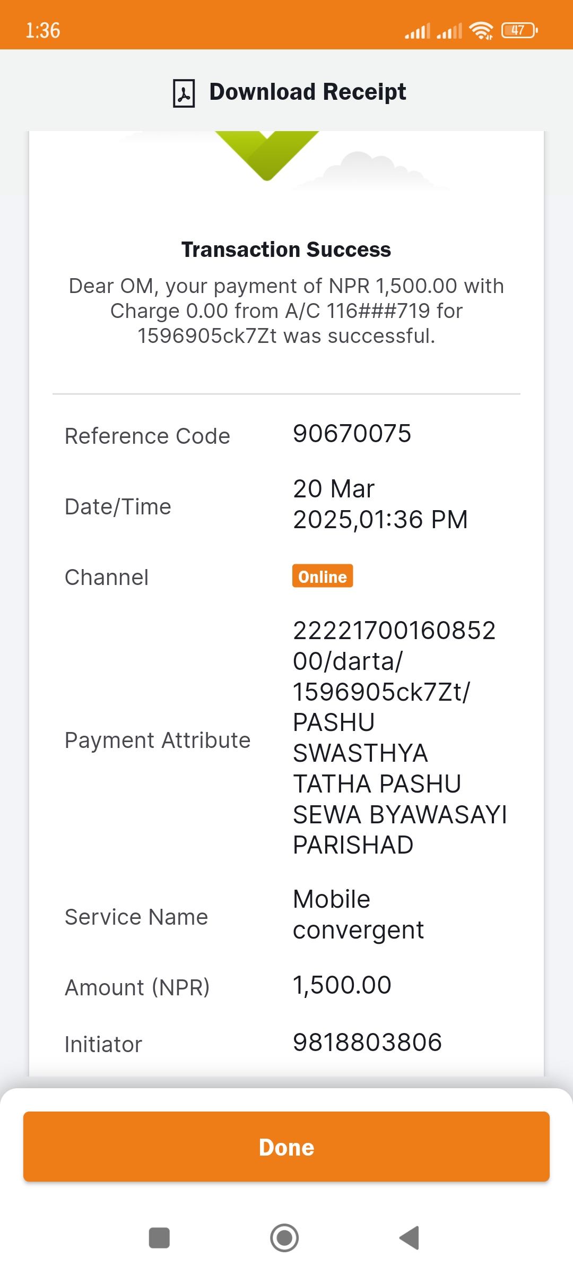573x1274 pixels.
Task: Go home using circle navigation icon
Action: (284, 1238)
